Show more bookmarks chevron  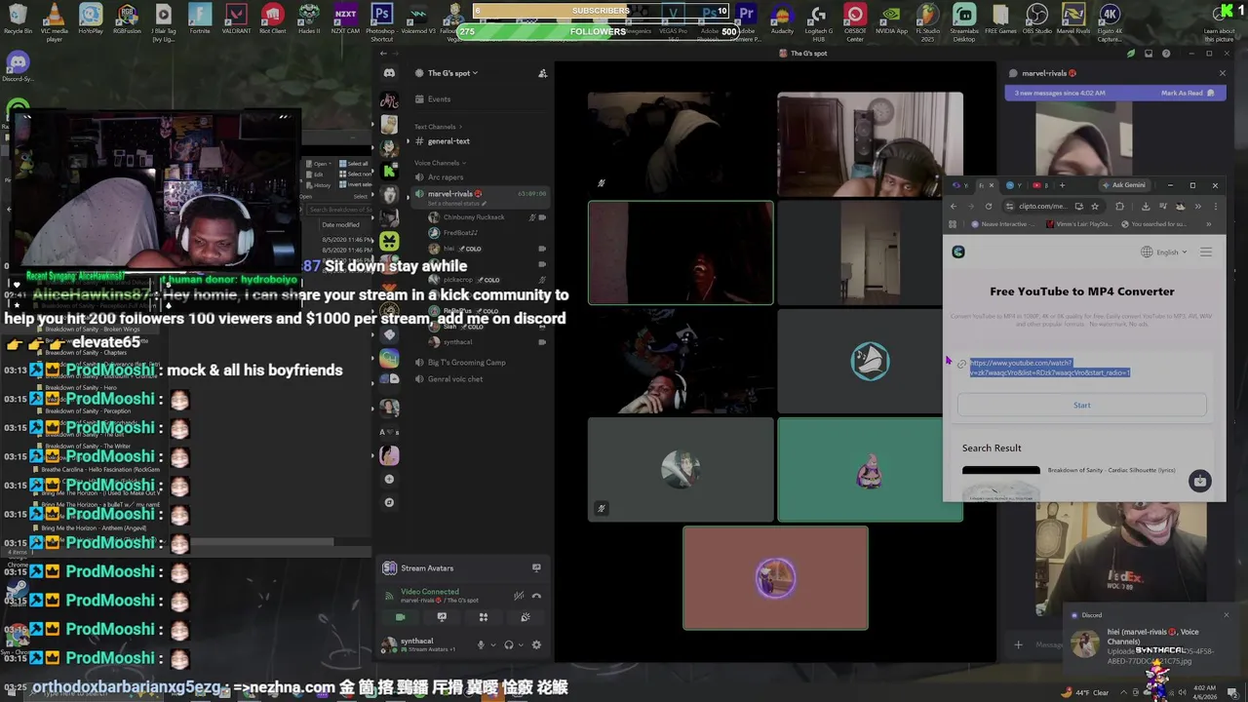click(1209, 224)
